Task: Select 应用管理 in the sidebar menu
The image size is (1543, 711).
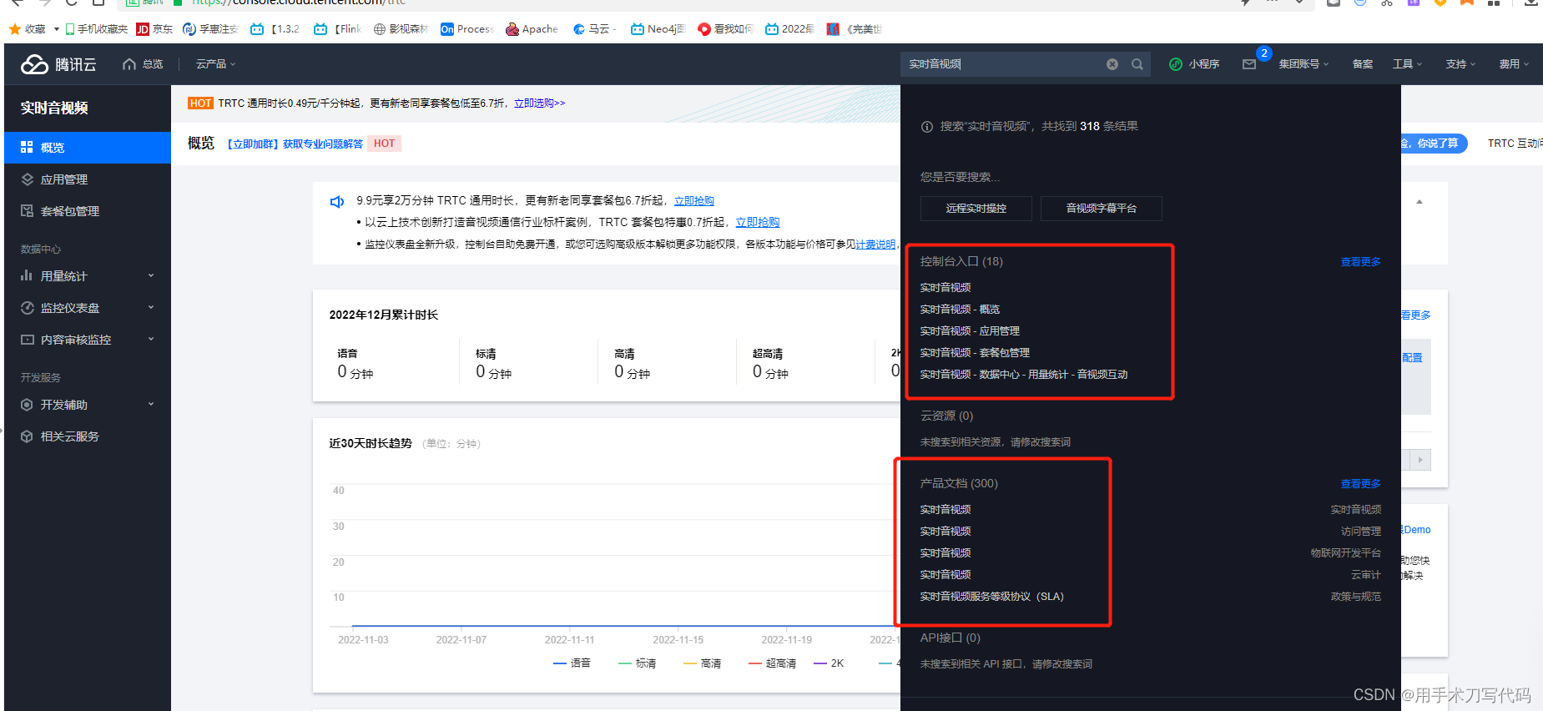Action: tap(88, 179)
